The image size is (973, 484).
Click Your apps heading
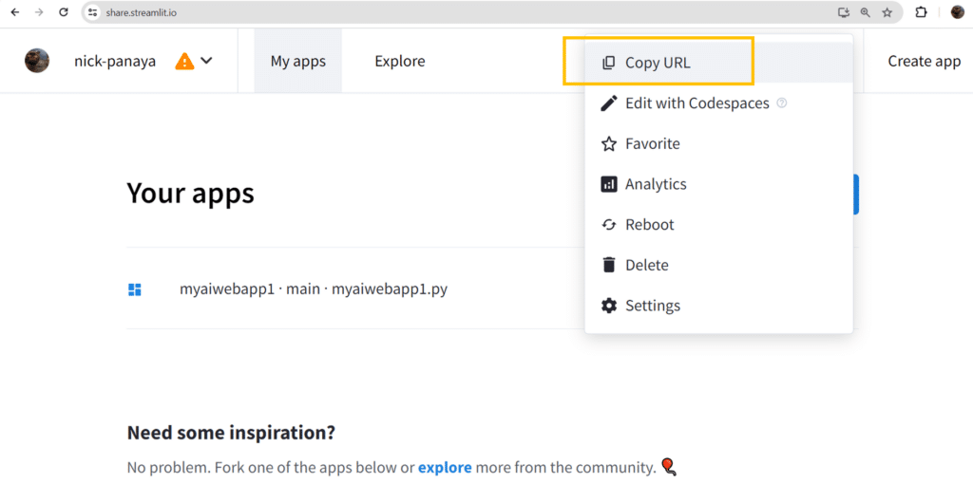pos(190,194)
